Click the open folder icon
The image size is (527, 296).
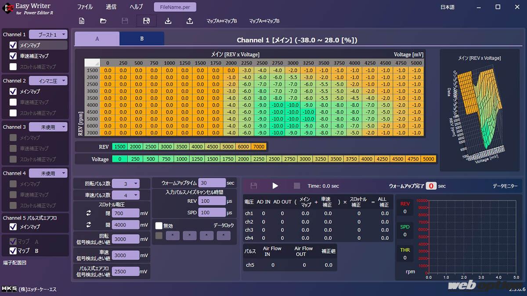[x=103, y=21]
